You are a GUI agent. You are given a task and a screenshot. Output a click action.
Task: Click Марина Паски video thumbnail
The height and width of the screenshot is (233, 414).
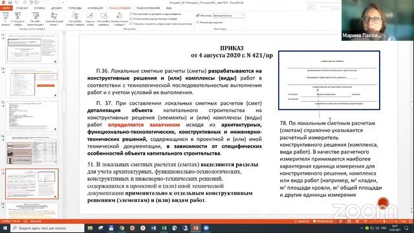coord(378,20)
